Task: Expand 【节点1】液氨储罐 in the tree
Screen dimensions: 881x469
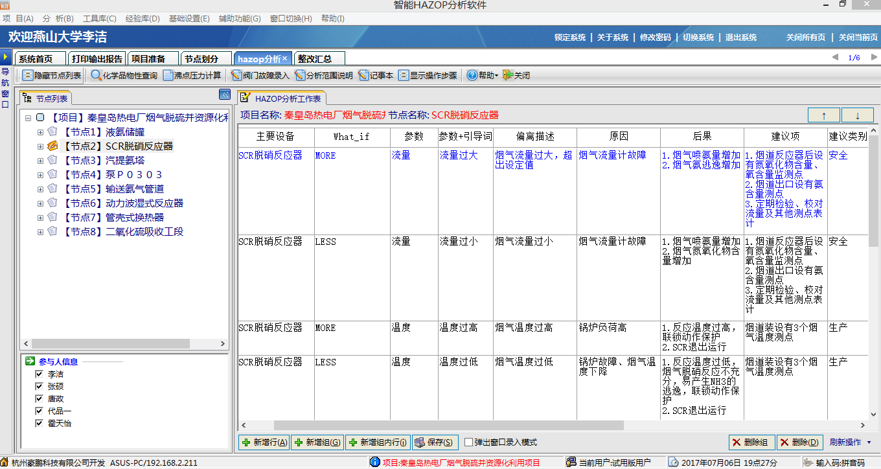Action: point(40,132)
